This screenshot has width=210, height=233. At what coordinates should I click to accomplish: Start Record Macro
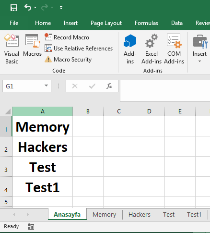[67, 37]
